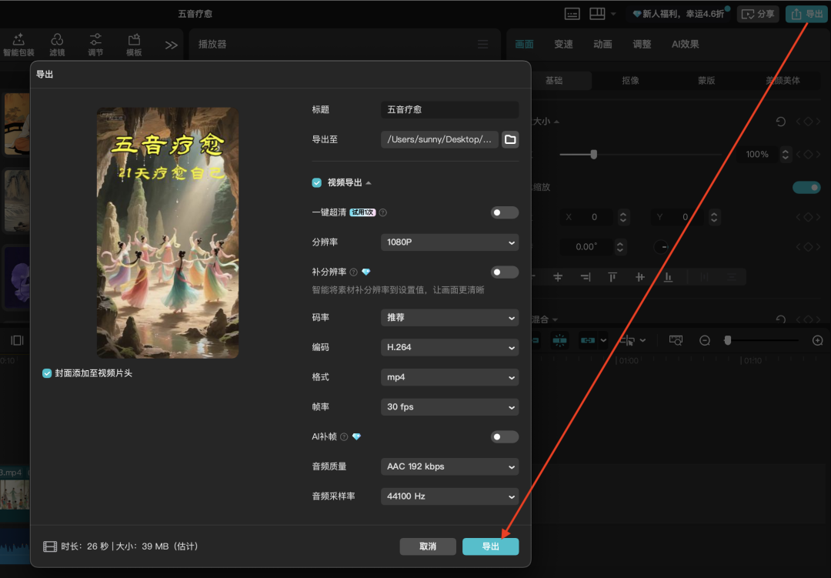
Task: Turn on the AI补帧 switch
Action: (x=505, y=436)
